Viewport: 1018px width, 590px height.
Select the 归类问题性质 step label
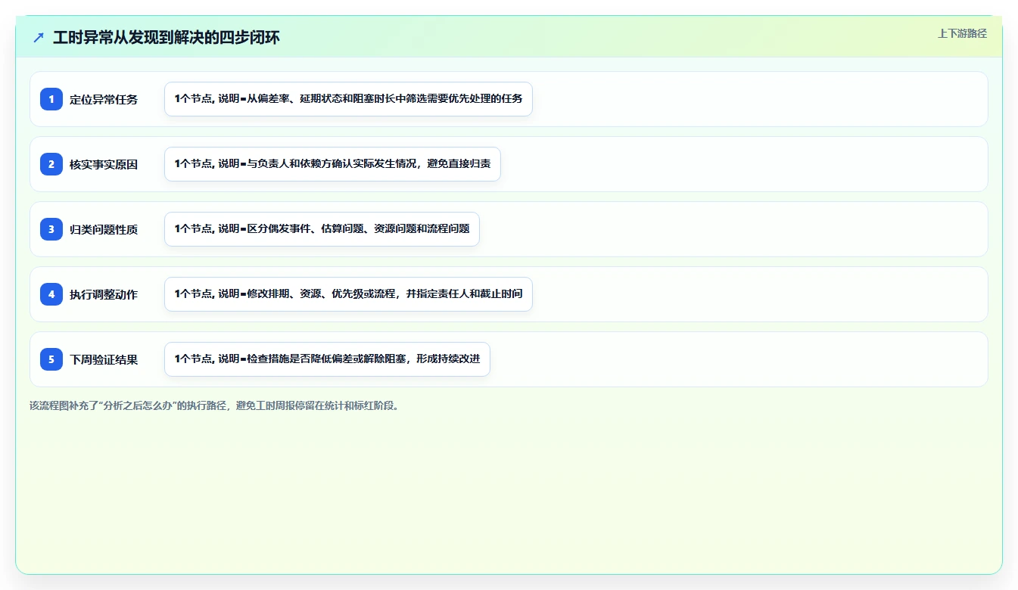(104, 229)
